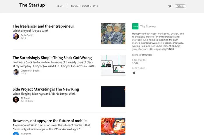The height and width of the screenshot is (135, 204).
Task: Open the Submit Your Story tab
Action: click(85, 6)
